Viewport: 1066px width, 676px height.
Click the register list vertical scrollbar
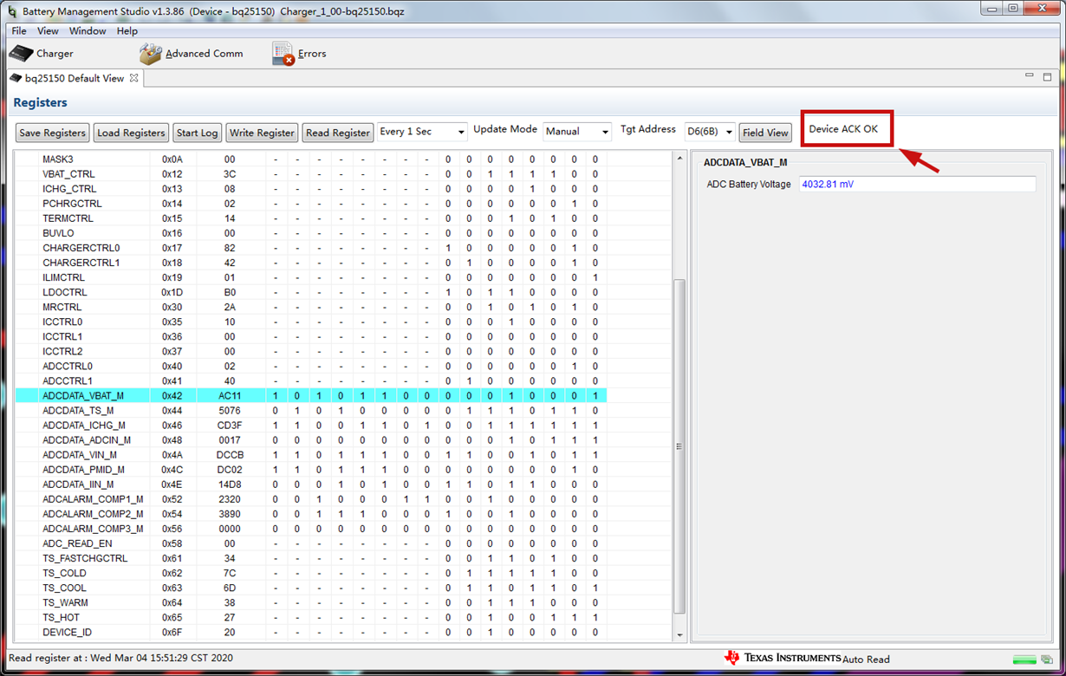tap(679, 446)
